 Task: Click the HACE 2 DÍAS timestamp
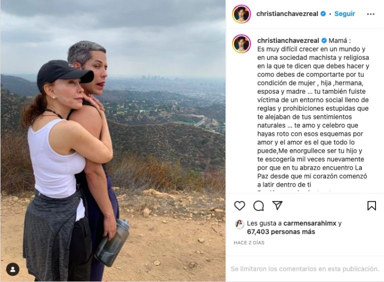249,243
